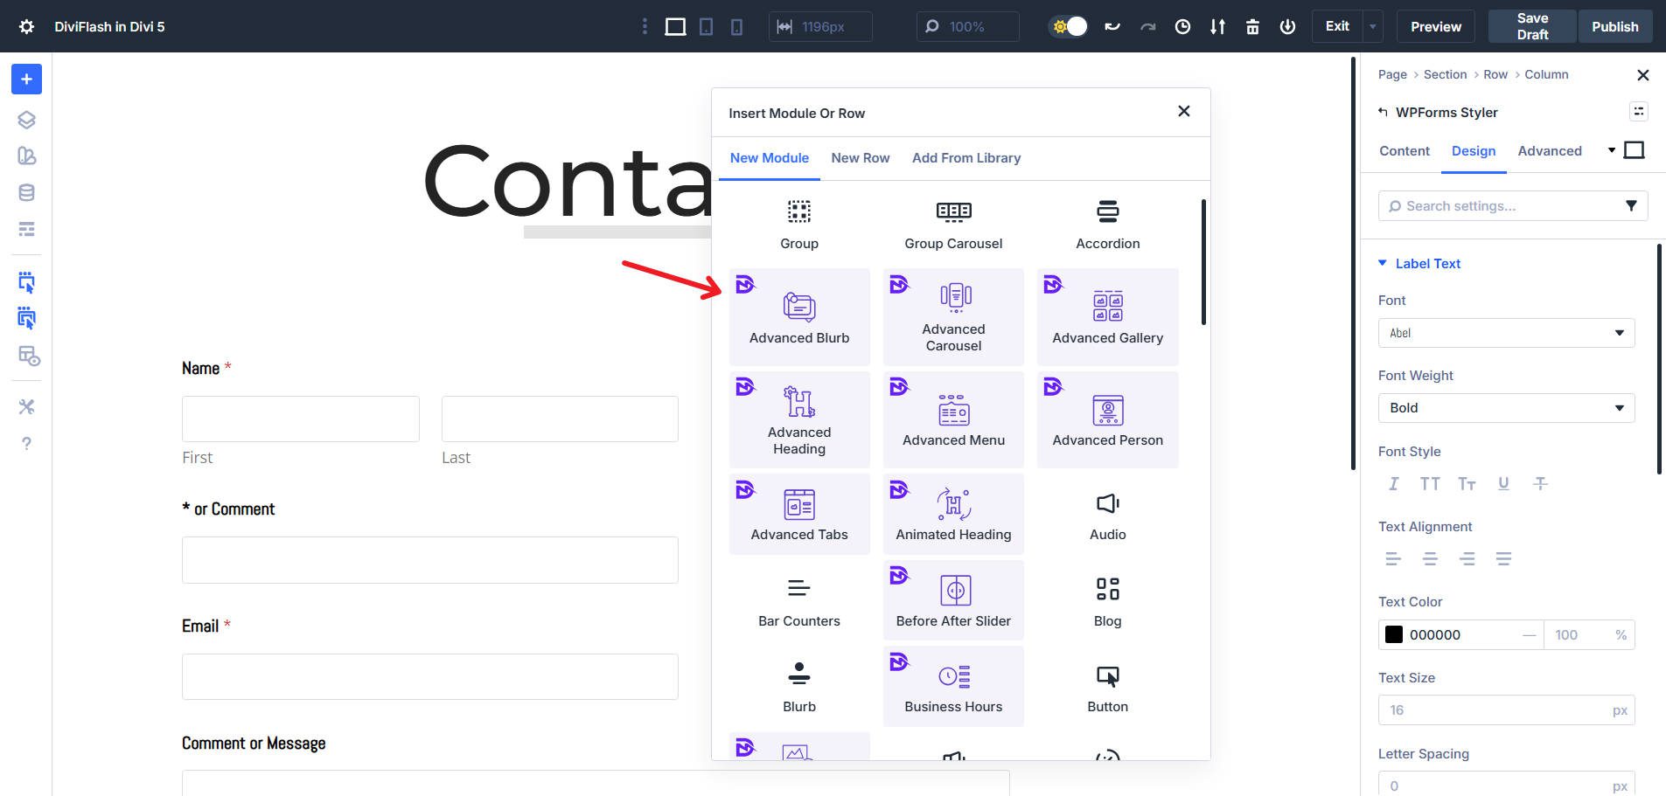Open the black text color swatch
Image resolution: width=1666 pixels, height=796 pixels.
(x=1395, y=634)
